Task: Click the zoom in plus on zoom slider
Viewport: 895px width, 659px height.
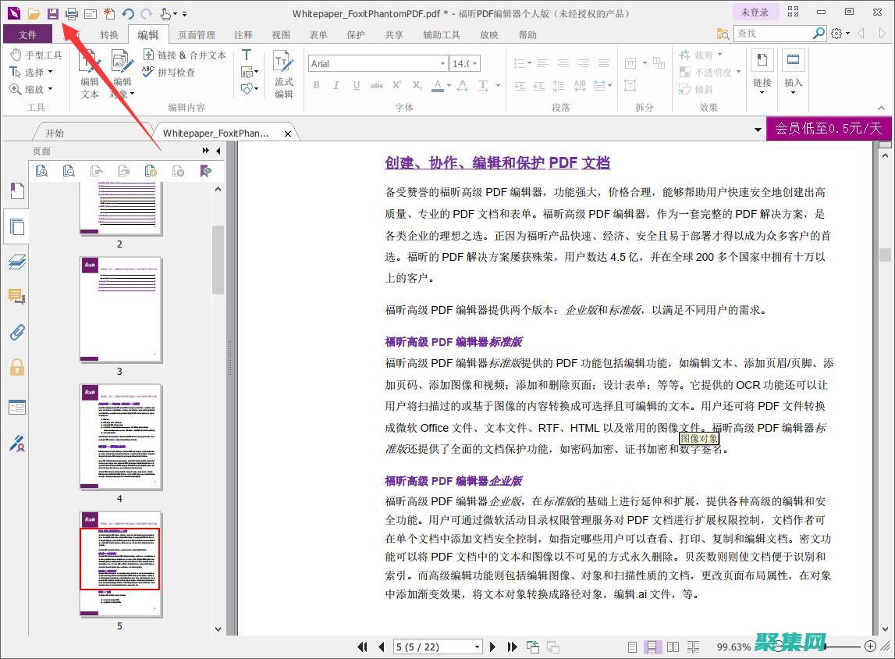Action: (x=870, y=646)
